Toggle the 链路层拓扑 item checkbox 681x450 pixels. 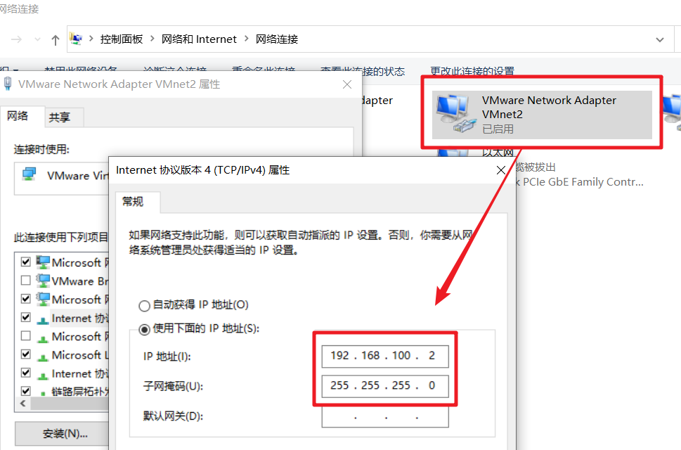[25, 391]
